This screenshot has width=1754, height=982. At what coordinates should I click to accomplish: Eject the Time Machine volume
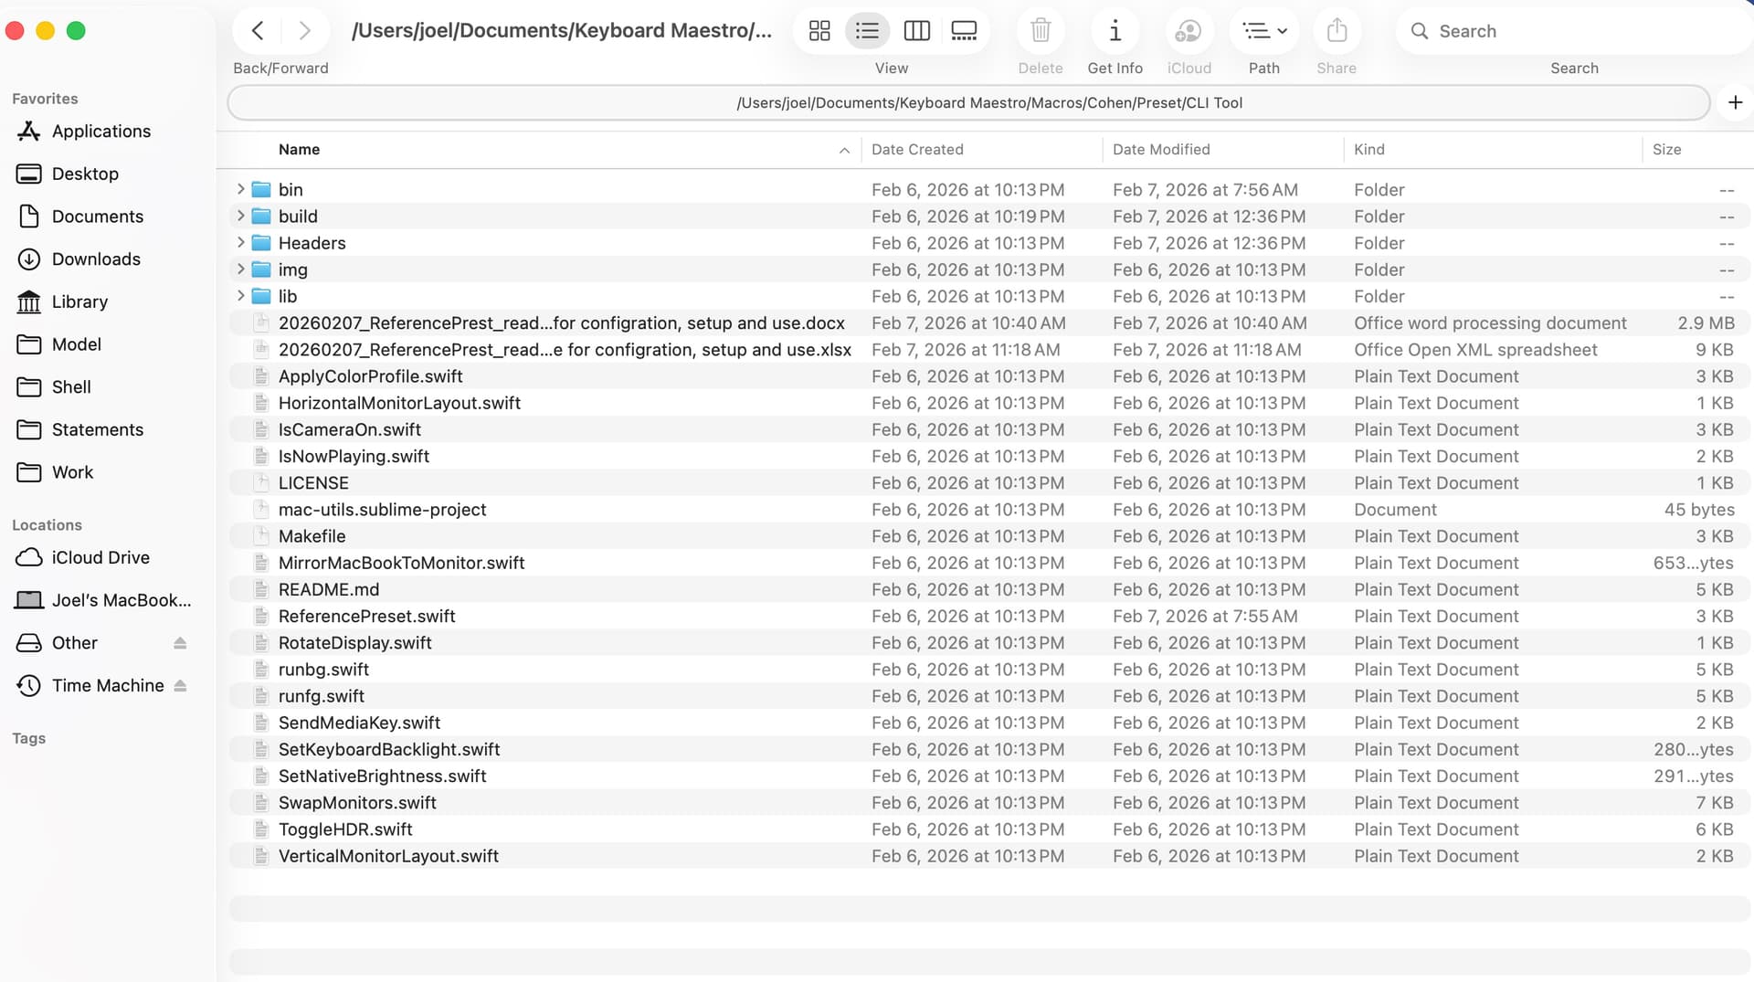click(x=180, y=686)
